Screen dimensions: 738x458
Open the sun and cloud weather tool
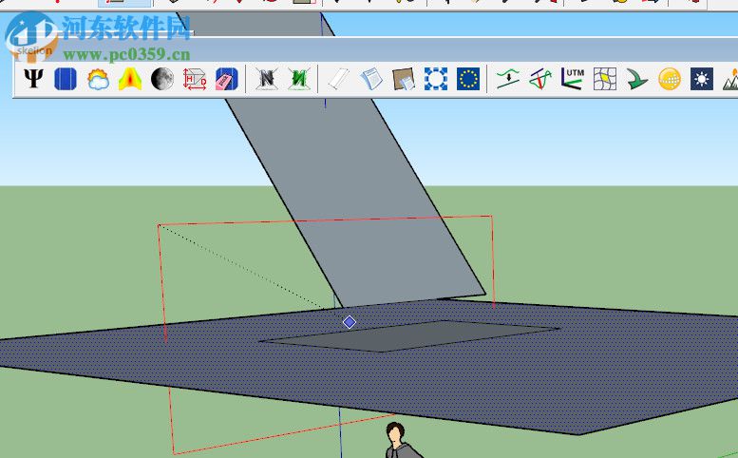click(98, 79)
